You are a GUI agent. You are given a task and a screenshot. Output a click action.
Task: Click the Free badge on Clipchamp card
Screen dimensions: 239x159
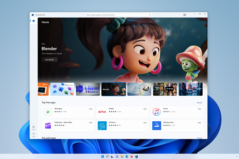tap(91, 123)
